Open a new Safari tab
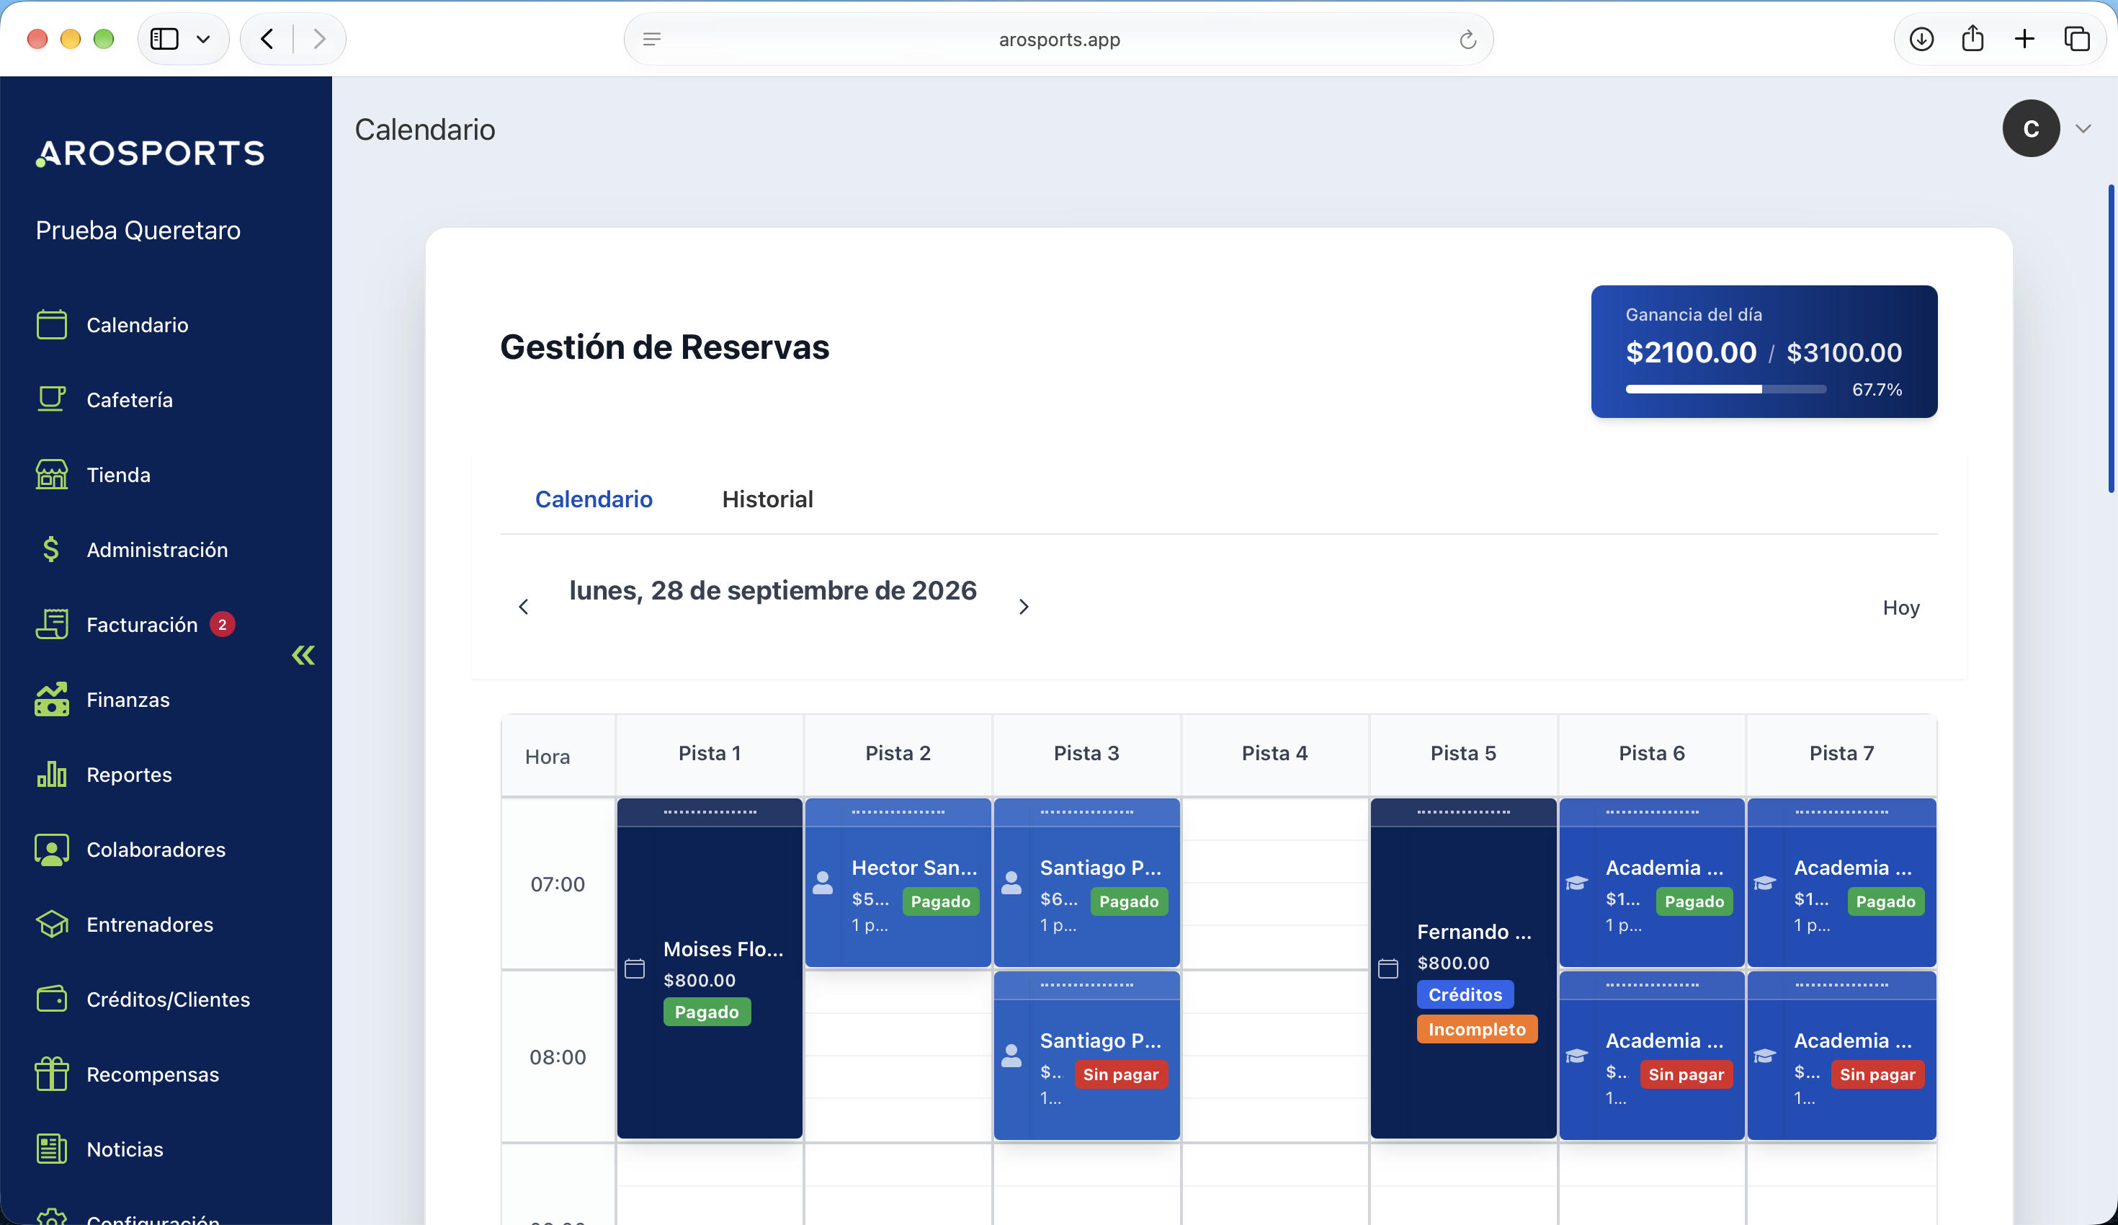Viewport: 2118px width, 1225px height. pos(2024,39)
